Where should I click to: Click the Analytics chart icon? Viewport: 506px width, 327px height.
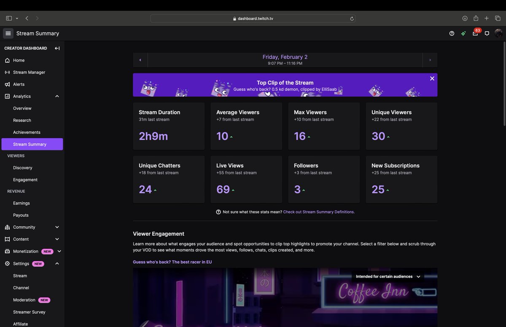coord(7,96)
